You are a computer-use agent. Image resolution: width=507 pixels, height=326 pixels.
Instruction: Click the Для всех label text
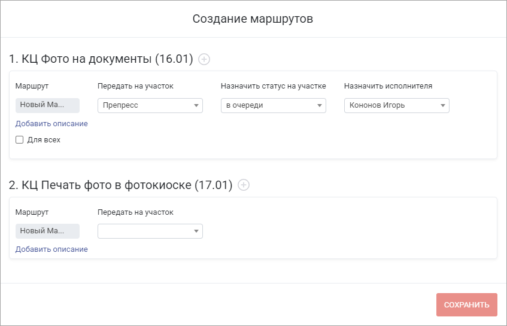[44, 140]
